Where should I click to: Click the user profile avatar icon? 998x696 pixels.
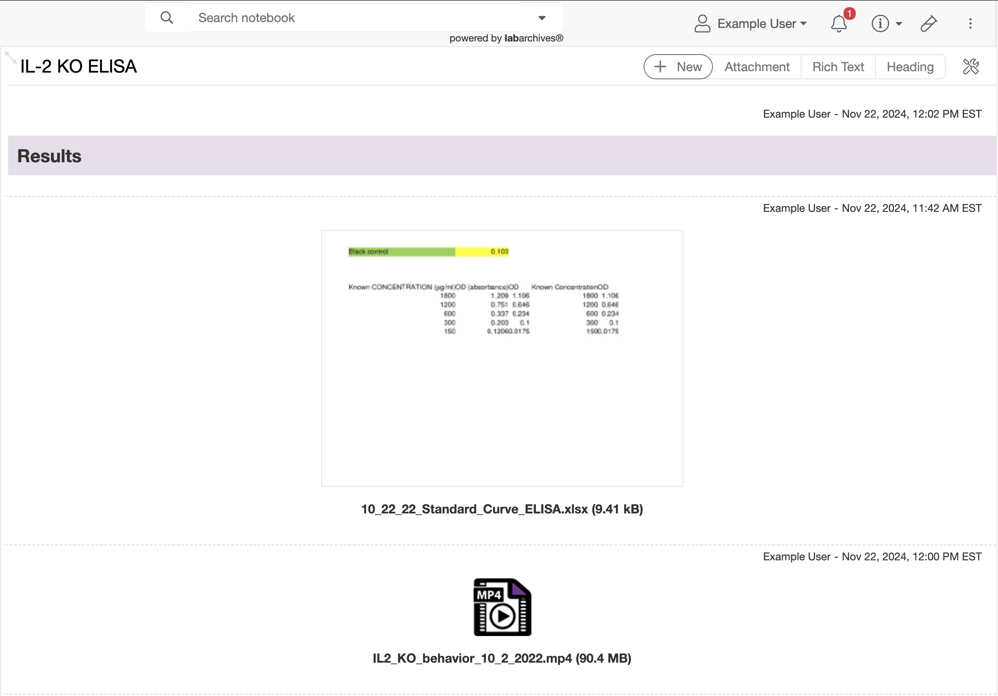[x=702, y=23]
